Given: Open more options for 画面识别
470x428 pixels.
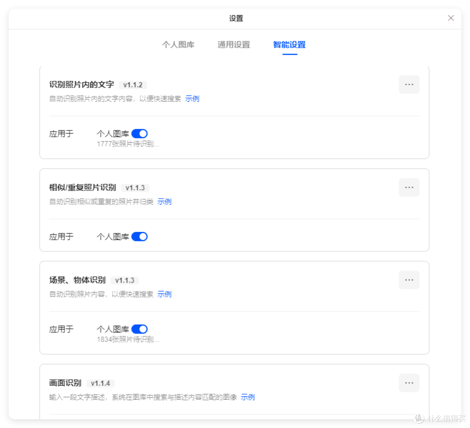Looking at the screenshot, I should coord(409,383).
